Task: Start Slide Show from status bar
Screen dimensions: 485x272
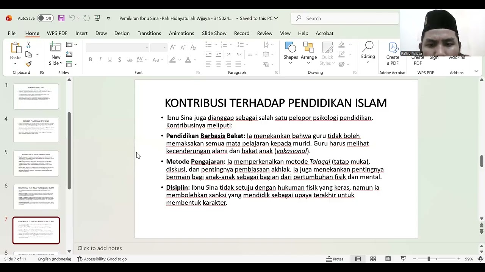Action: tap(403, 259)
